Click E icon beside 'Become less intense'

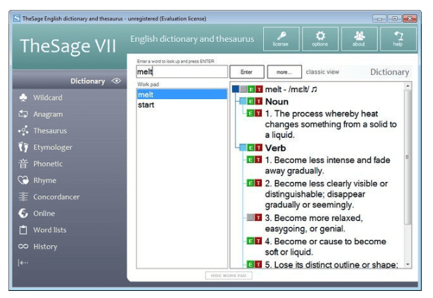tap(250, 160)
